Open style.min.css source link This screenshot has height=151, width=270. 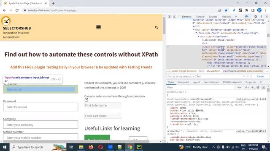(x=251, y=99)
